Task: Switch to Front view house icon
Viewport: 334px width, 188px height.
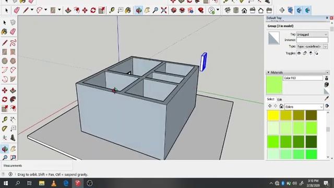Action: 244,10
